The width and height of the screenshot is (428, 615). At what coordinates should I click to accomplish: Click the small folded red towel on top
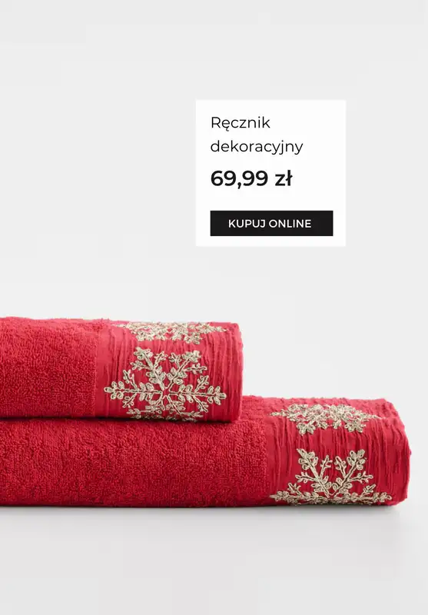(x=120, y=369)
